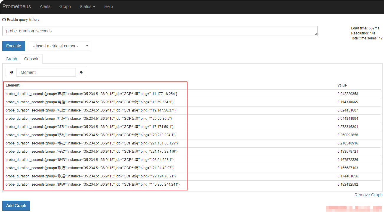
Task: Select the row with ping 125.65.80.5
Action: click(x=192, y=119)
